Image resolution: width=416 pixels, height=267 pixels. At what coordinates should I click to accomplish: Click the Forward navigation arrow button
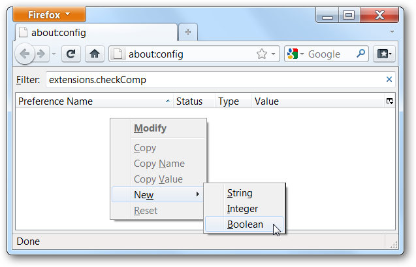42,54
